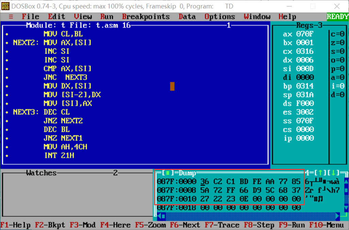Image resolution: width=349 pixels, height=230 pixels.
Task: Click the ds register value F000
Action: click(x=305, y=103)
